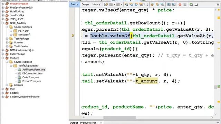Click Double.valueOf selected text

(110, 36)
